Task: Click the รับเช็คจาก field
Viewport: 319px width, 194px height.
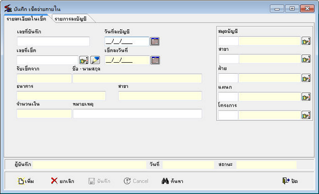Action: pos(44,78)
